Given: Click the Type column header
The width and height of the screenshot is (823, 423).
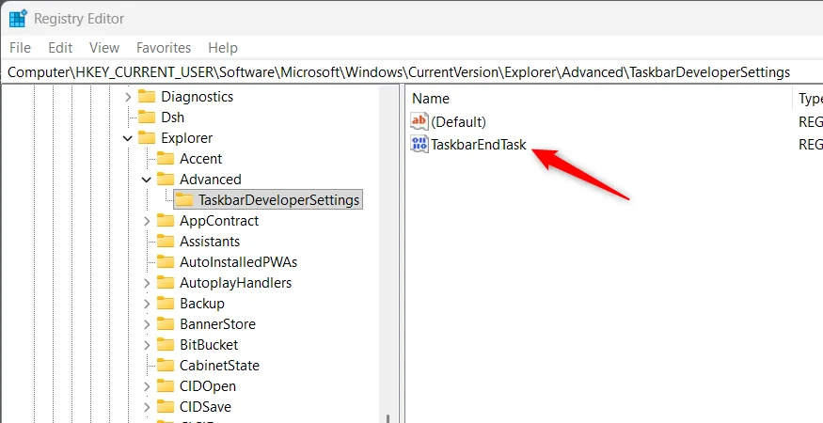Looking at the screenshot, I should 809,99.
